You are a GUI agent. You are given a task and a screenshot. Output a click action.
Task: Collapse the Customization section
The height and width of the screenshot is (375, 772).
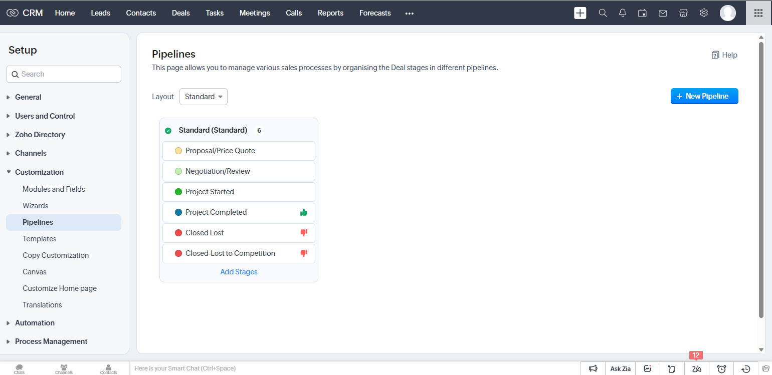click(x=40, y=172)
